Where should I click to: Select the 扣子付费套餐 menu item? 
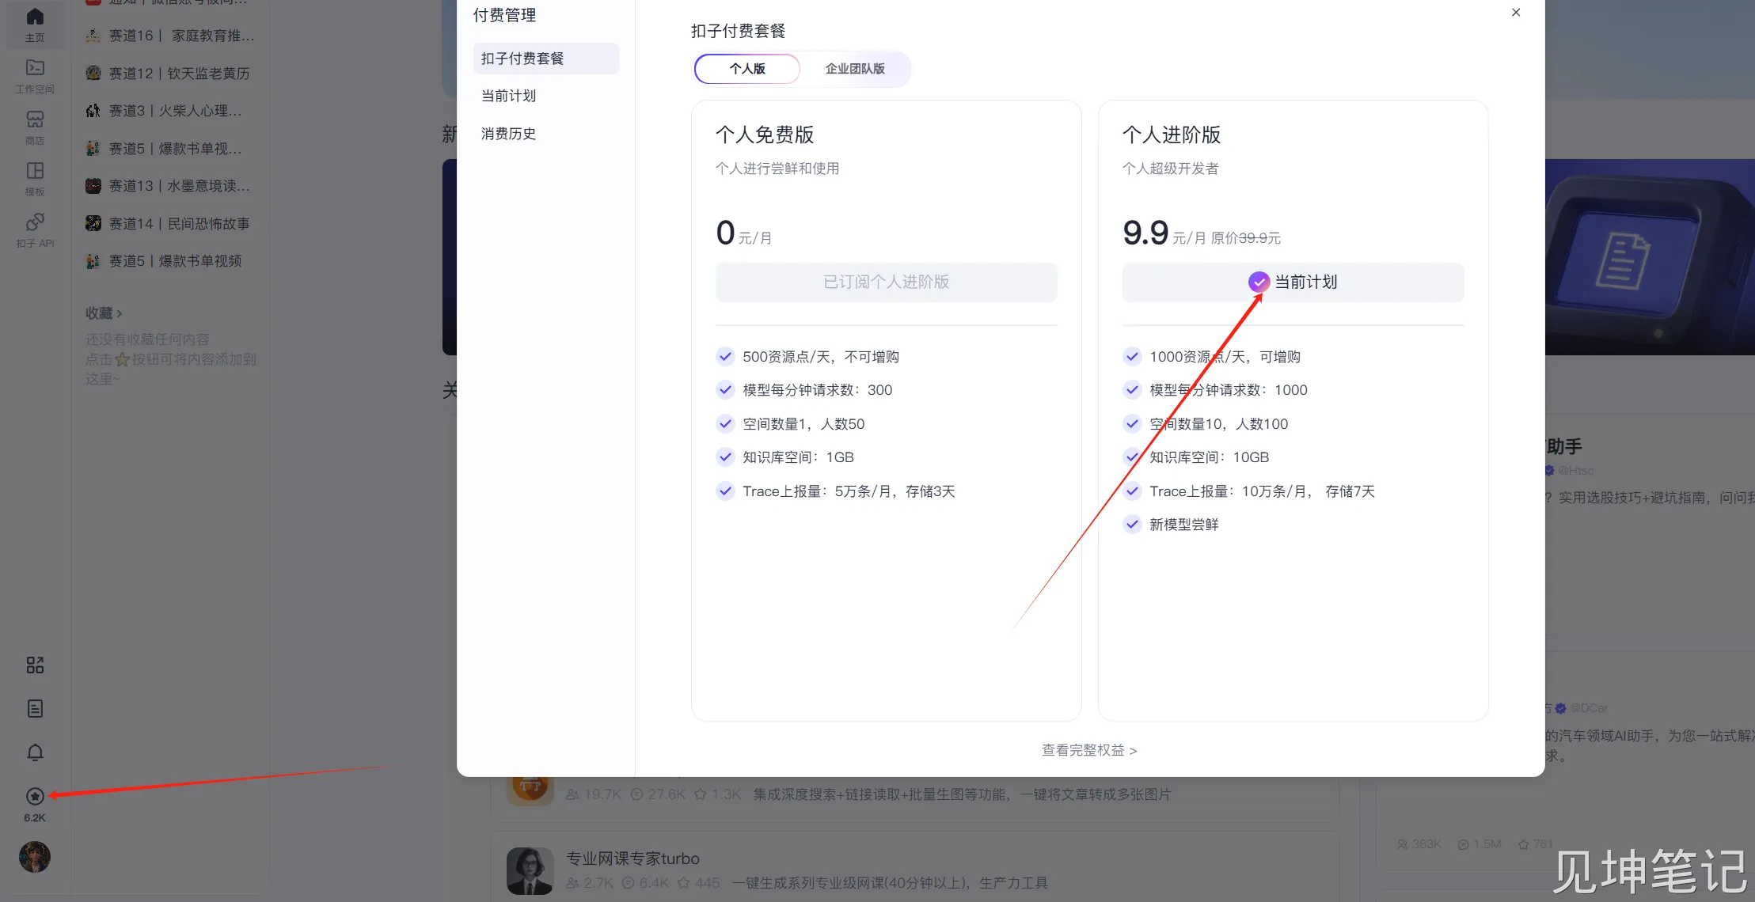click(x=522, y=59)
